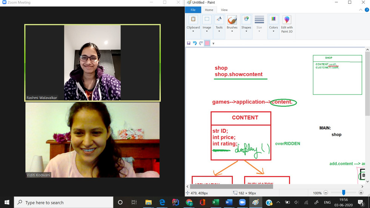Click the Windows Start button
The image size is (370, 208).
[7, 202]
